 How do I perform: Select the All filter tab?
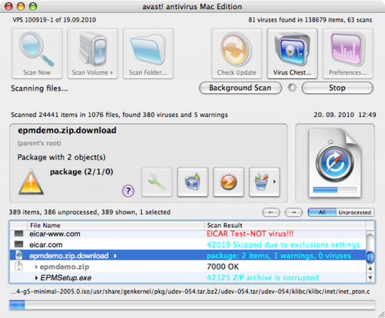click(322, 213)
